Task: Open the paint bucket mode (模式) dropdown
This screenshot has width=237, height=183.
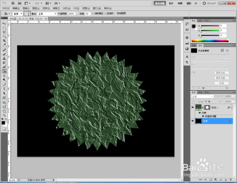Action: [x=47, y=14]
